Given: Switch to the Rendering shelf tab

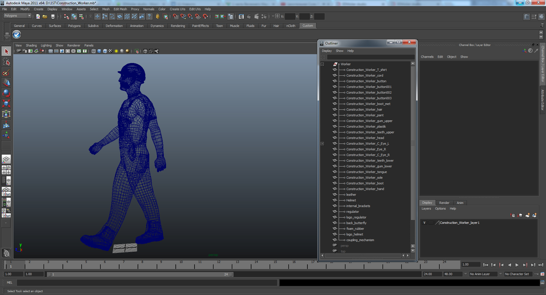Looking at the screenshot, I should pos(178,26).
